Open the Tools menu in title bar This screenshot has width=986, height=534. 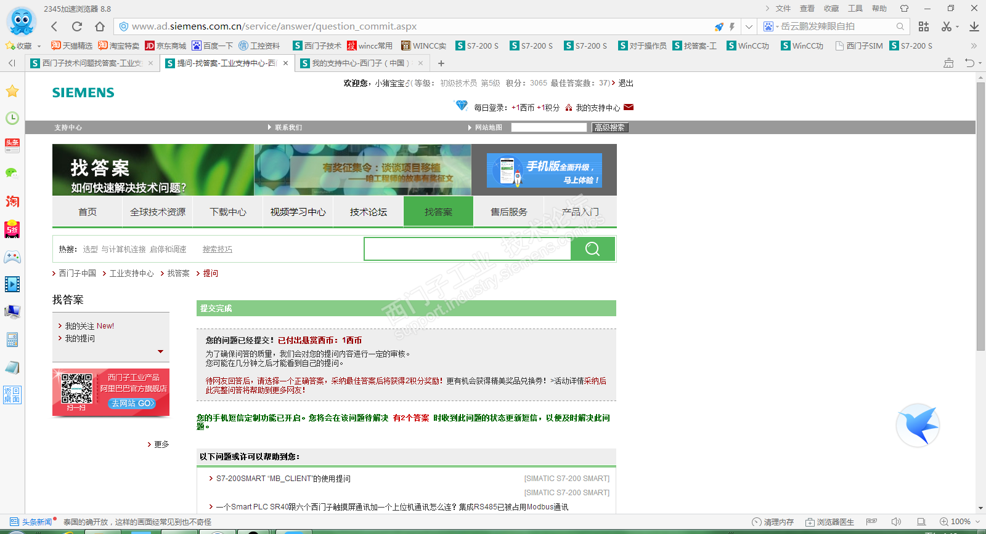(855, 9)
